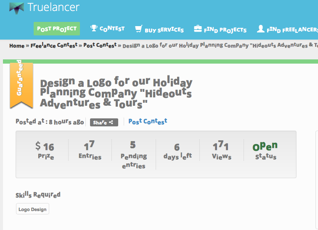Click the Share button

[104, 122]
